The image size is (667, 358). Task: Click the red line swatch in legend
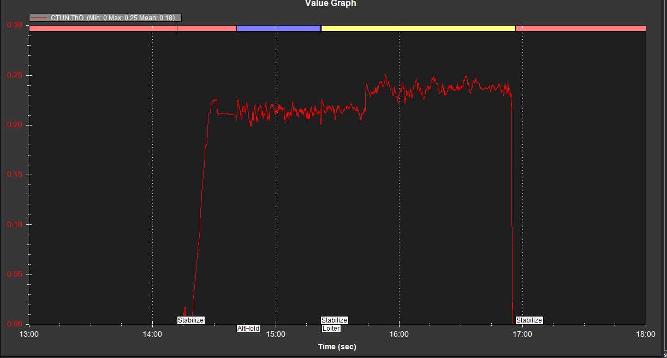(38, 17)
